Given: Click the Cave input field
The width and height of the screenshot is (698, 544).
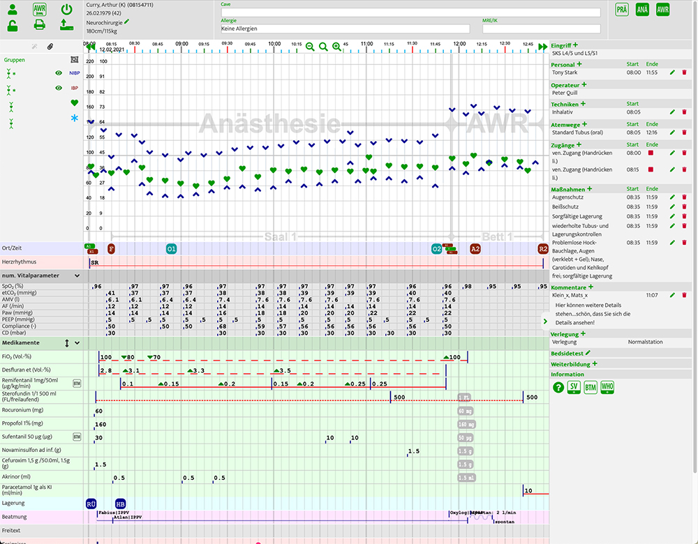Looking at the screenshot, I should pyautogui.click(x=410, y=13).
